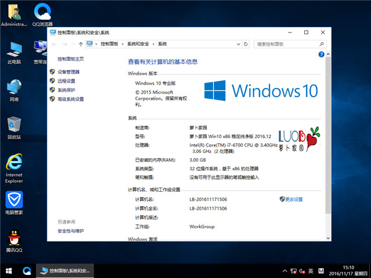Open the address bar history dropdown
The image size is (371, 278).
coord(238,44)
